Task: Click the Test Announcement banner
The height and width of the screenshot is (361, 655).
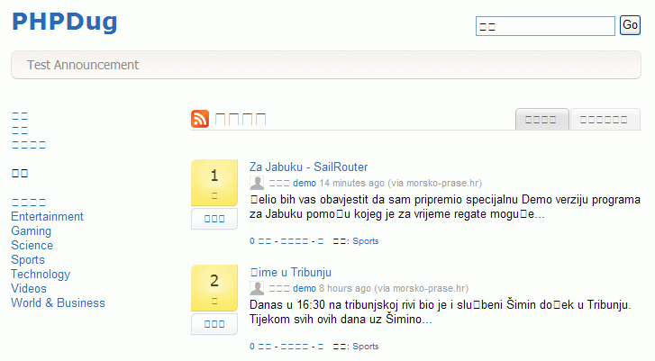Action: point(326,65)
